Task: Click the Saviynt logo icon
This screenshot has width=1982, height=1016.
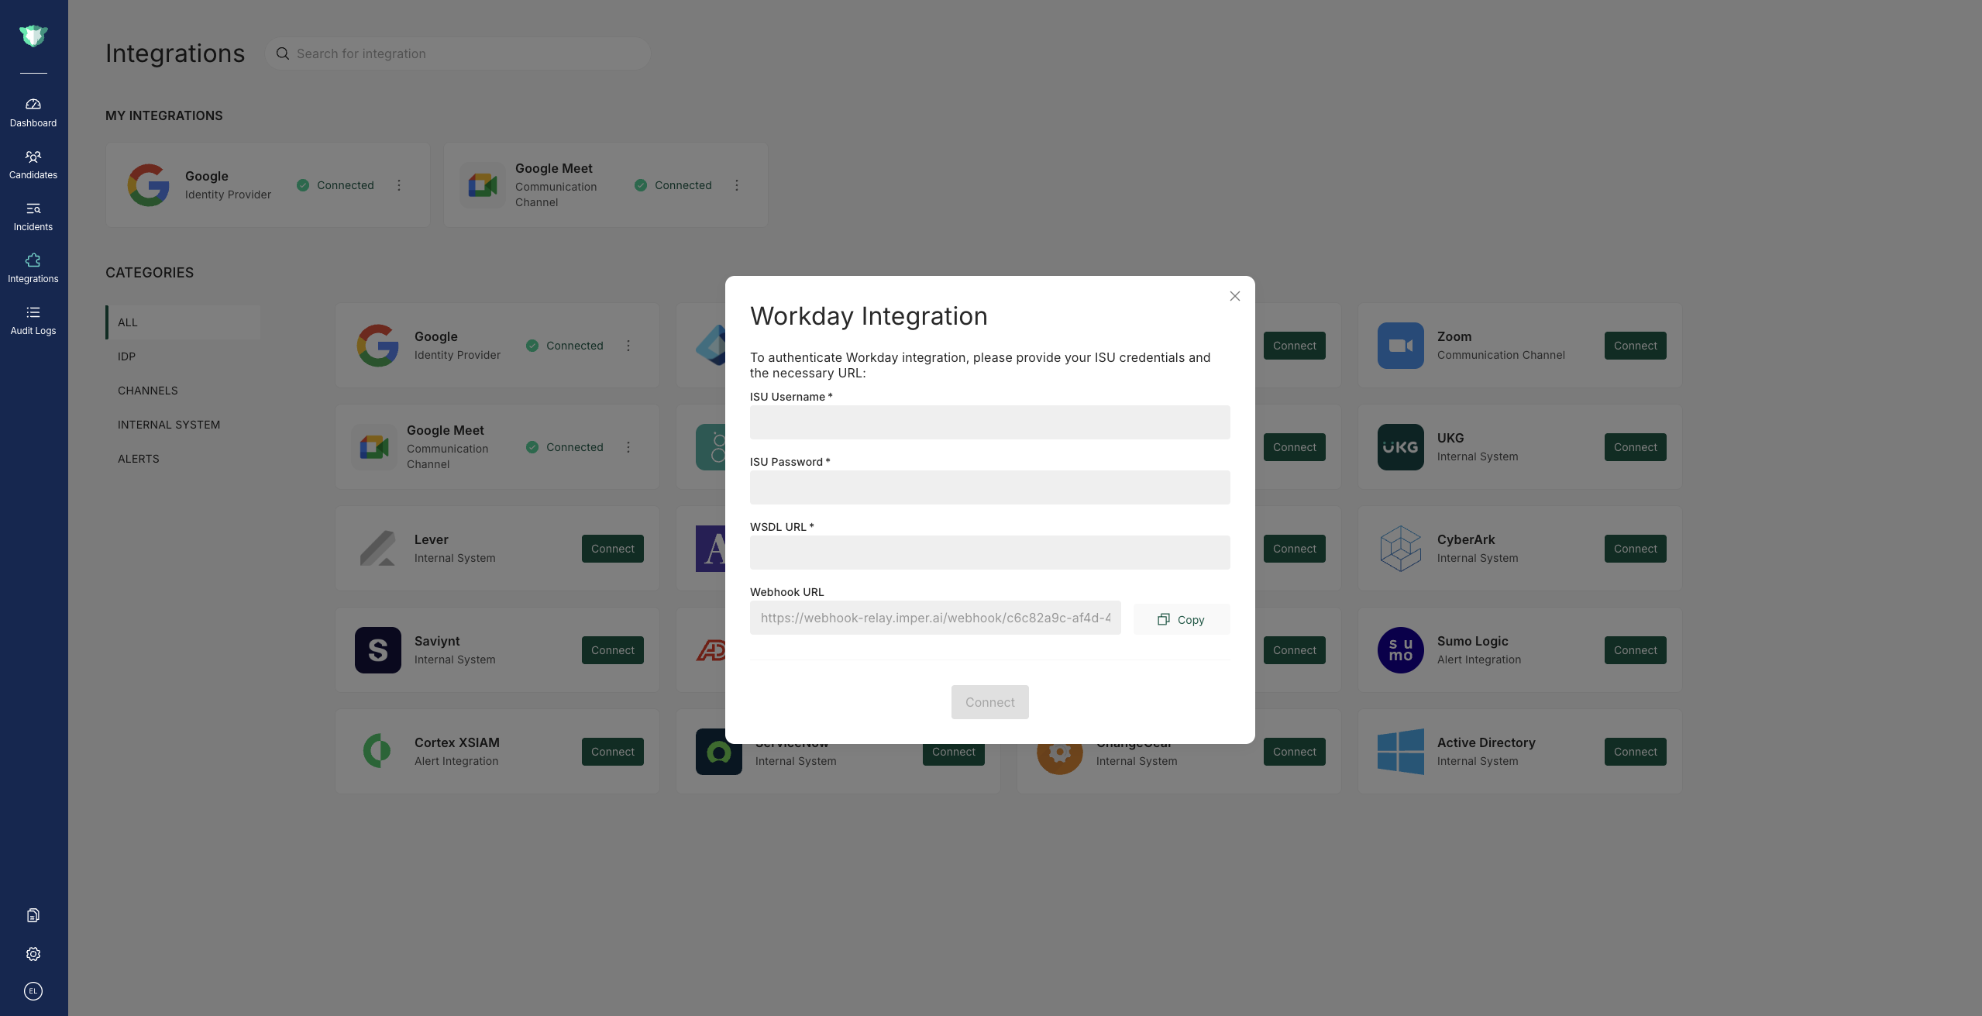Action: 378,650
